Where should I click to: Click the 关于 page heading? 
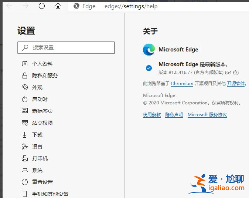[x=150, y=31]
